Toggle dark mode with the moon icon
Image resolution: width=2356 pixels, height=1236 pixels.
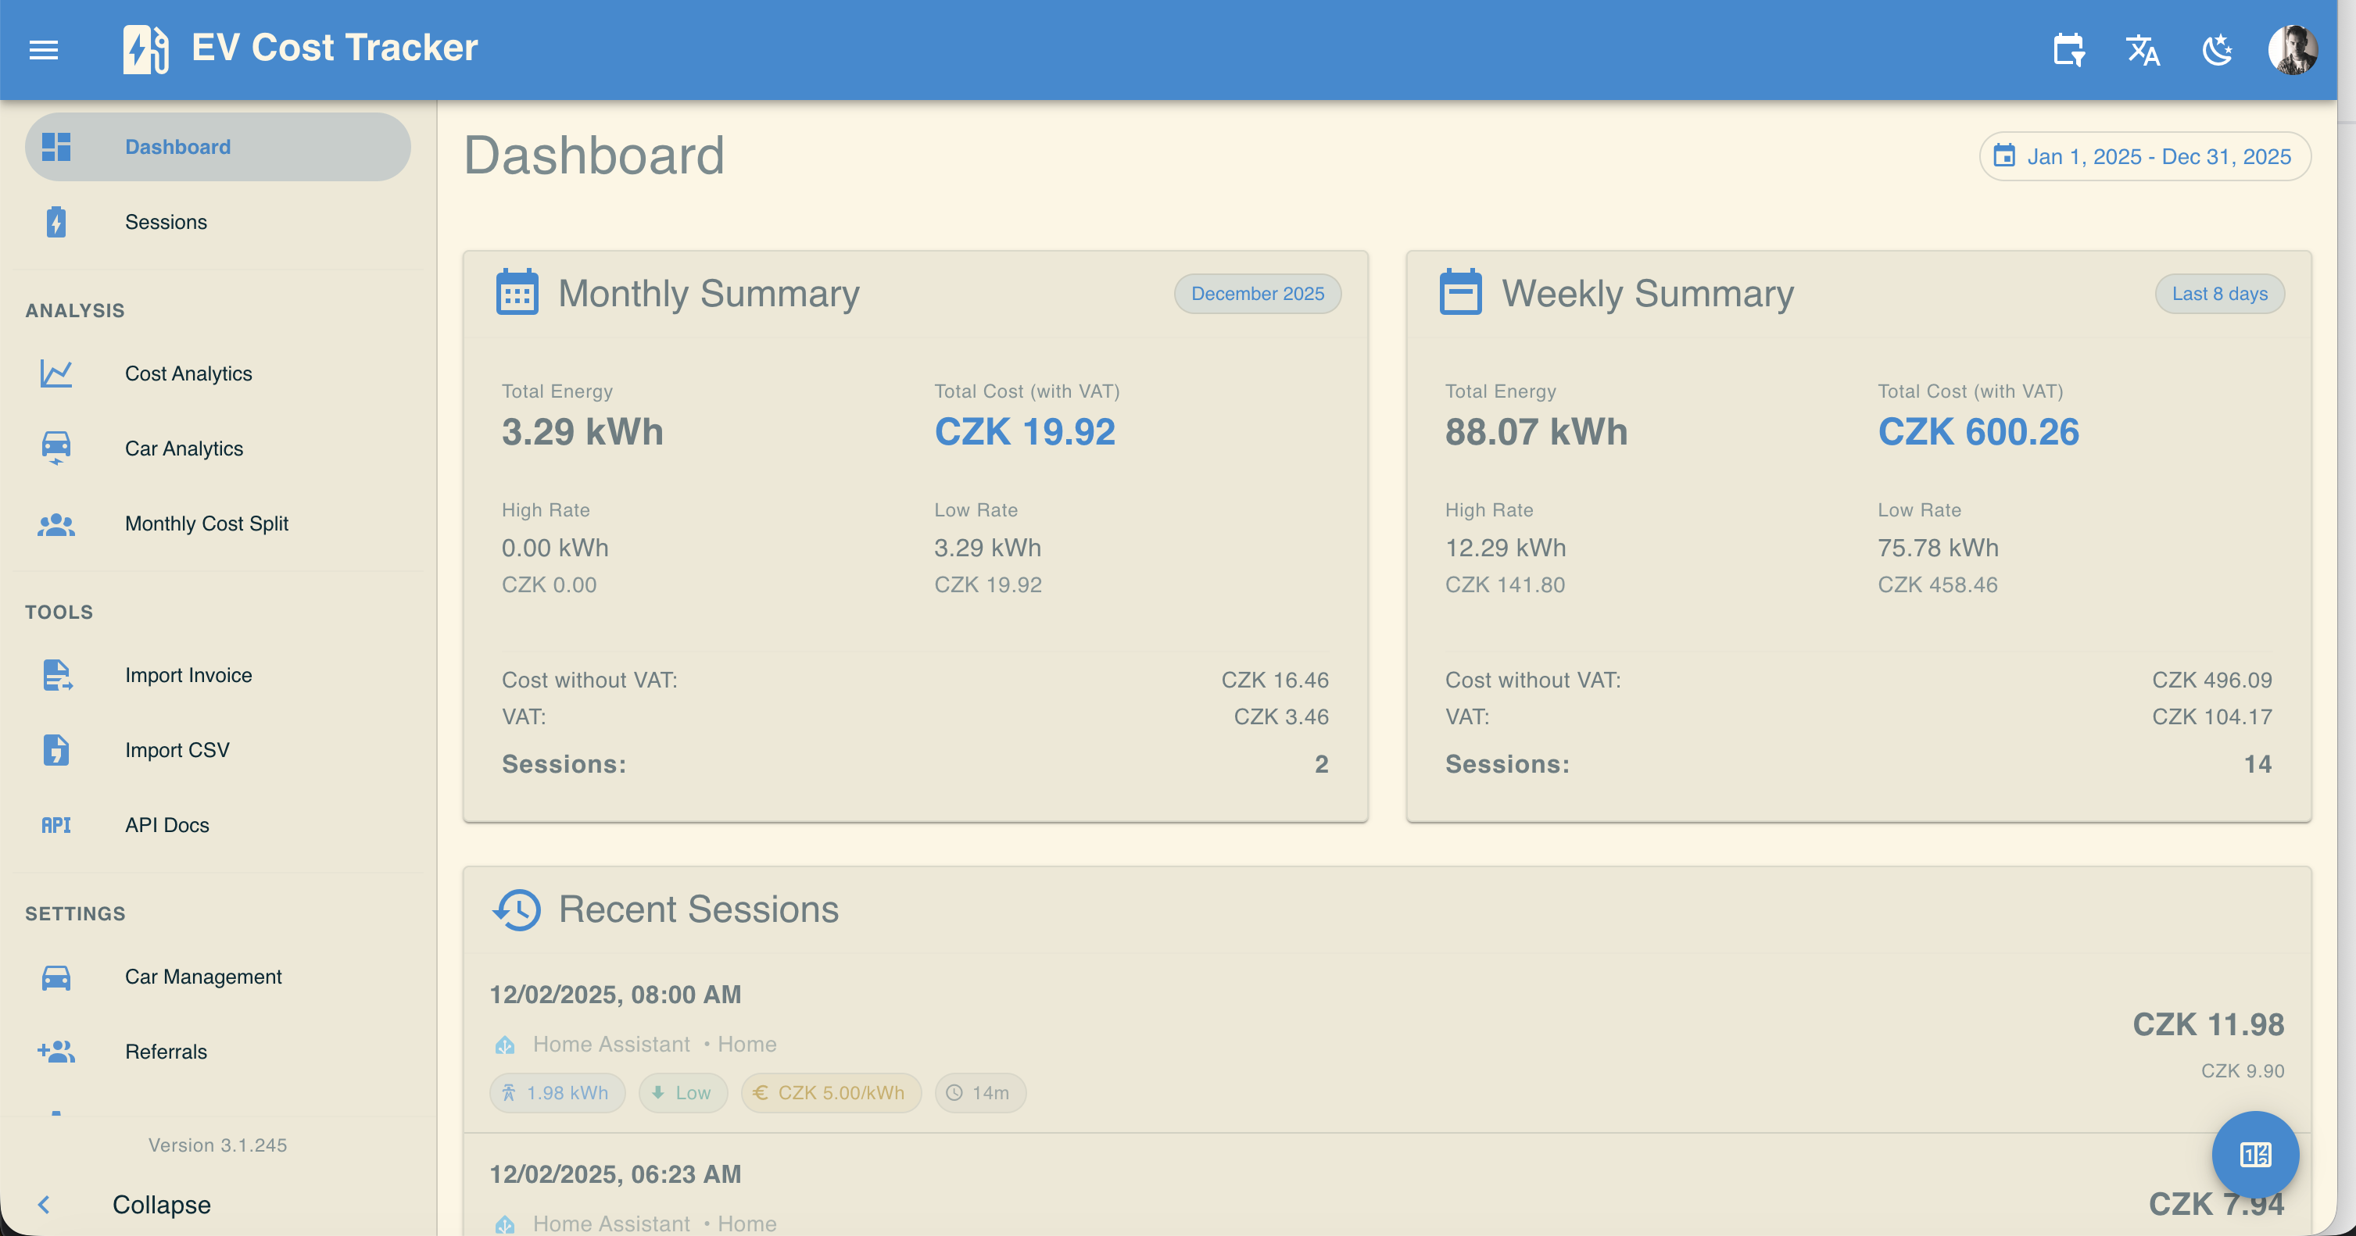(x=2218, y=52)
